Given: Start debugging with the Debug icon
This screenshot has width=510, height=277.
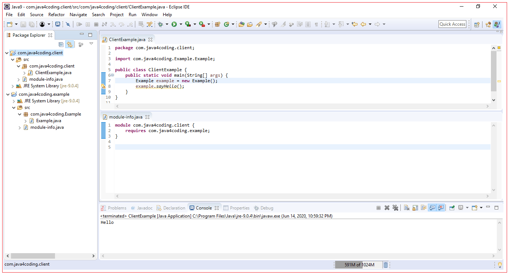Looking at the screenshot, I should pyautogui.click(x=160, y=24).
